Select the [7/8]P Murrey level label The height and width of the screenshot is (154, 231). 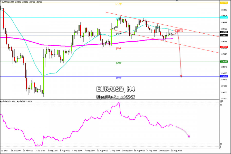tap(119, 34)
